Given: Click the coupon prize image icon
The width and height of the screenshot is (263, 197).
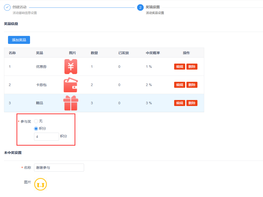Looking at the screenshot, I should pos(71,67).
